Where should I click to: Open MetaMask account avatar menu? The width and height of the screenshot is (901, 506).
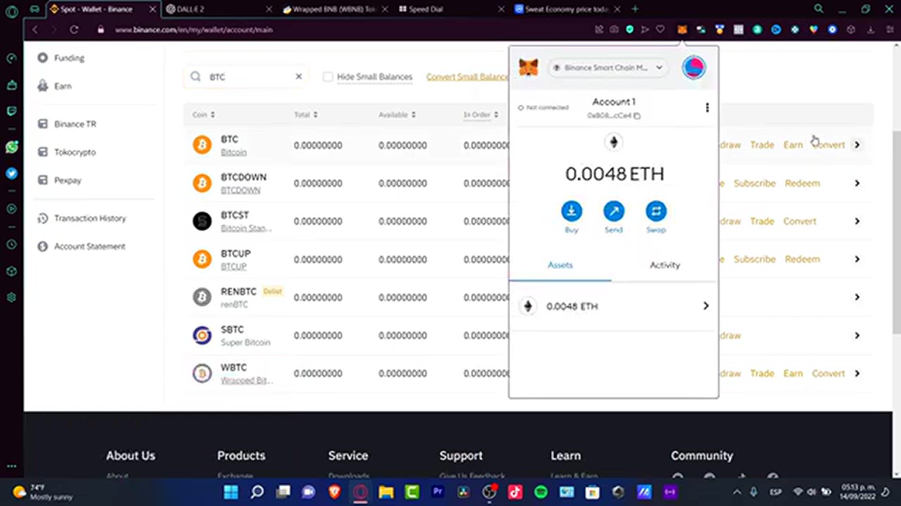tap(694, 67)
